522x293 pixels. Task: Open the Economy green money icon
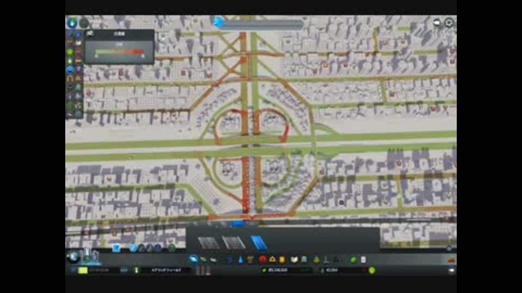pyautogui.click(x=353, y=259)
